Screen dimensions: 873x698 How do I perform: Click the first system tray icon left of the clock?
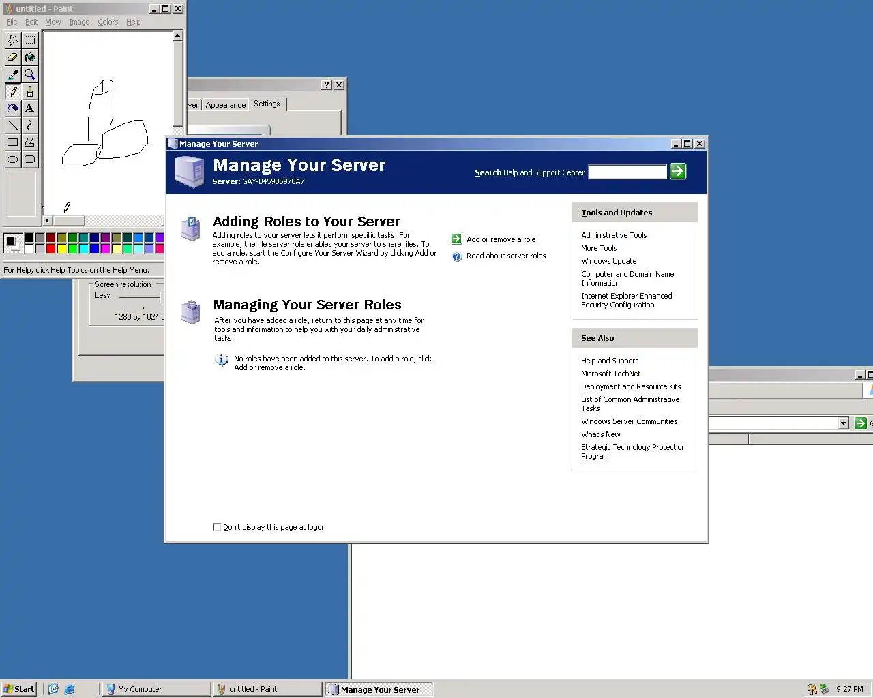click(812, 689)
